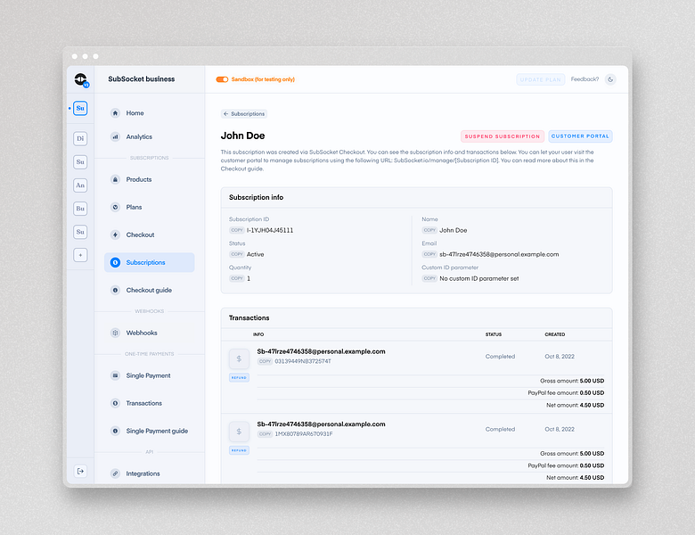Select the active Su workspace tile
The width and height of the screenshot is (695, 535).
[x=80, y=108]
